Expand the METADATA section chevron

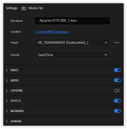(7, 111)
